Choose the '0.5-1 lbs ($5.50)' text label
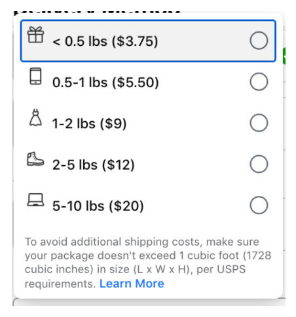The width and height of the screenshot is (296, 317). coord(105,83)
